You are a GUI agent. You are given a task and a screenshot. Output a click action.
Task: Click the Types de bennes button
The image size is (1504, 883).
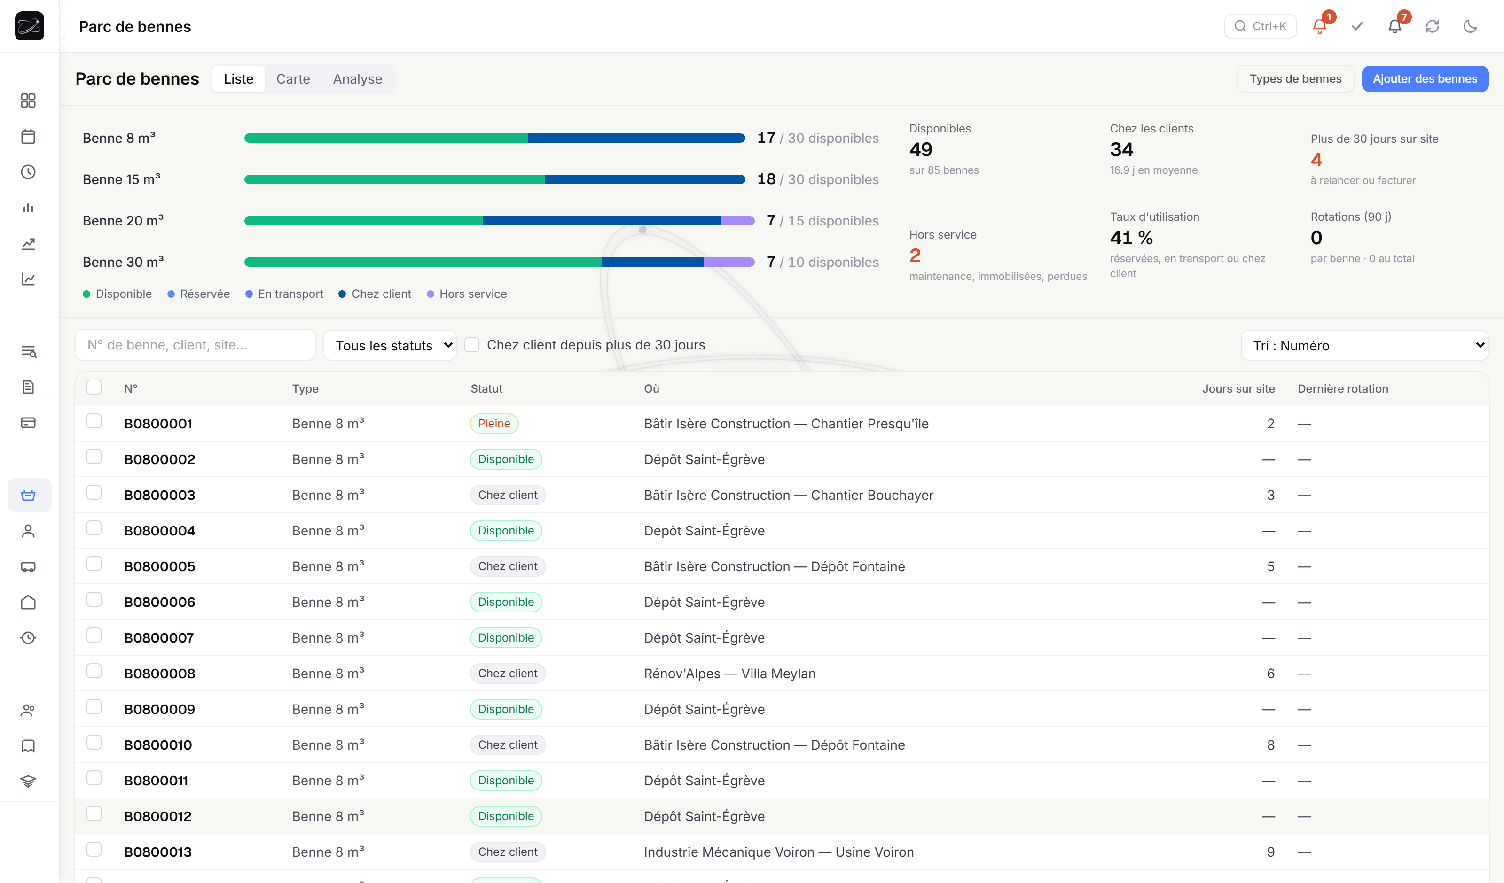tap(1295, 79)
